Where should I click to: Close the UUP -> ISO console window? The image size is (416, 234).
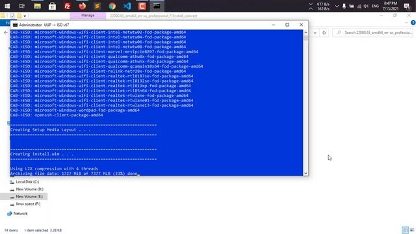click(301, 25)
